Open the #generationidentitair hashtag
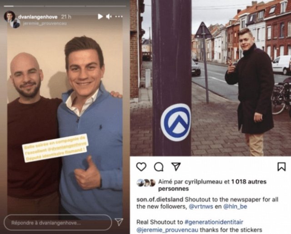 coord(214,222)
